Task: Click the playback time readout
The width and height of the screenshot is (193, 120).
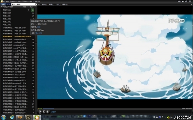Action: tap(187, 109)
